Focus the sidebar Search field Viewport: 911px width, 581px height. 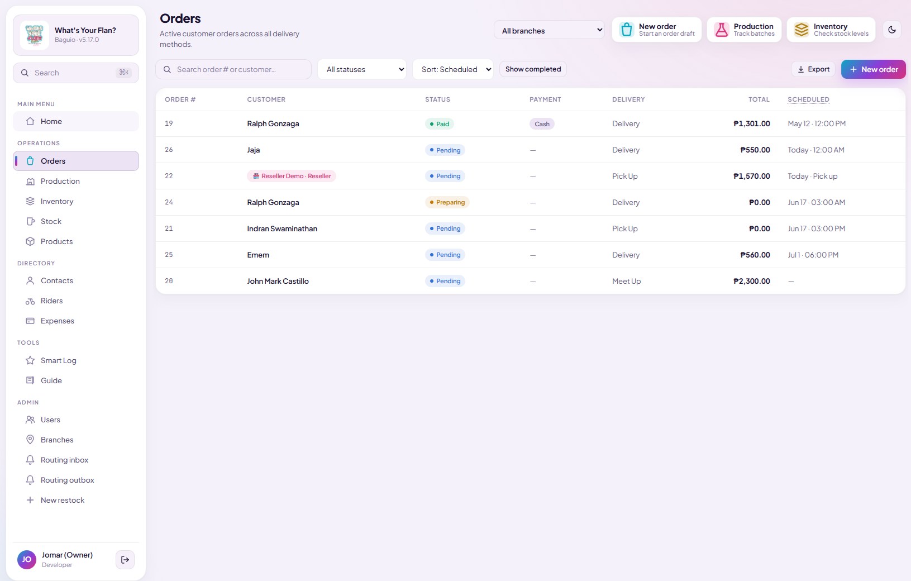(x=76, y=73)
